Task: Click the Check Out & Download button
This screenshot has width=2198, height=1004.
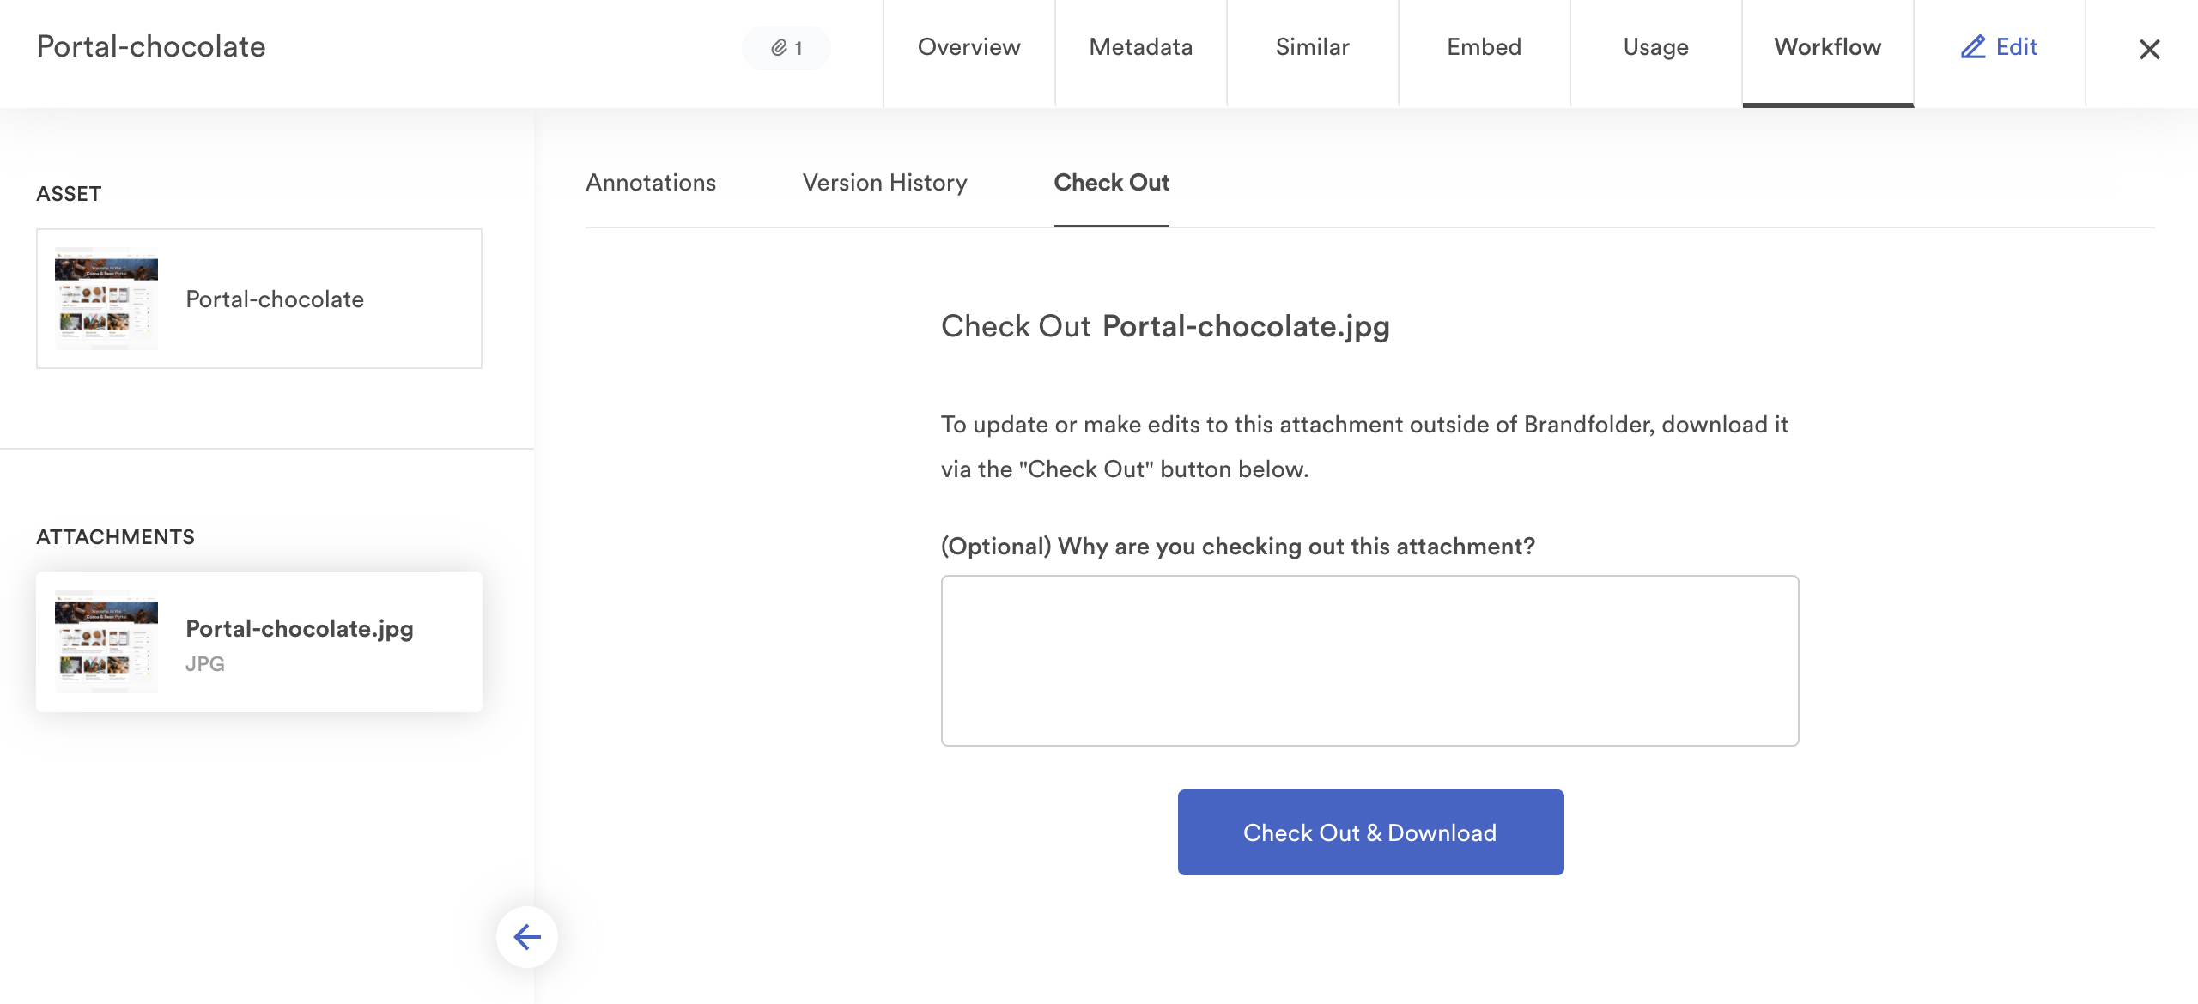Action: coord(1370,832)
